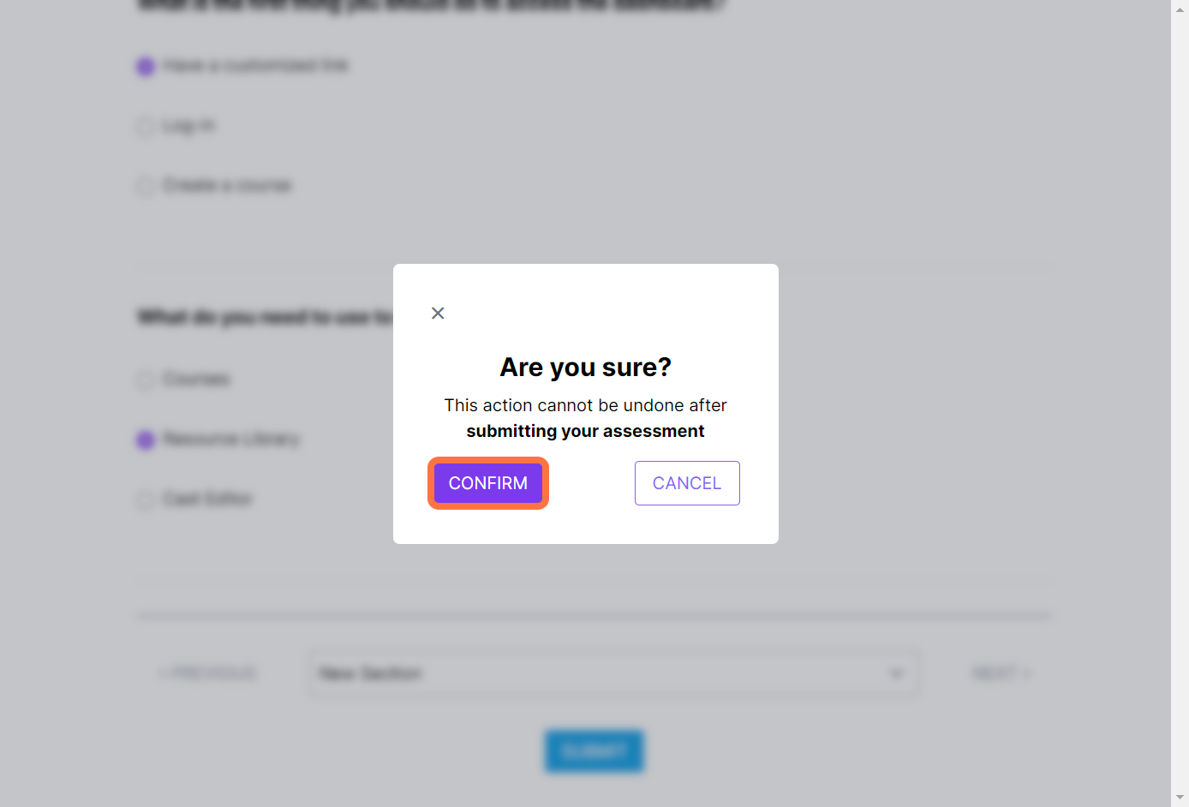Close the dialog with the X icon

(x=438, y=314)
